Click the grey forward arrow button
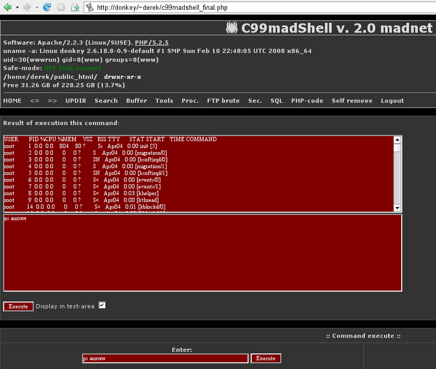This screenshot has width=436, height=369. coord(27,7)
